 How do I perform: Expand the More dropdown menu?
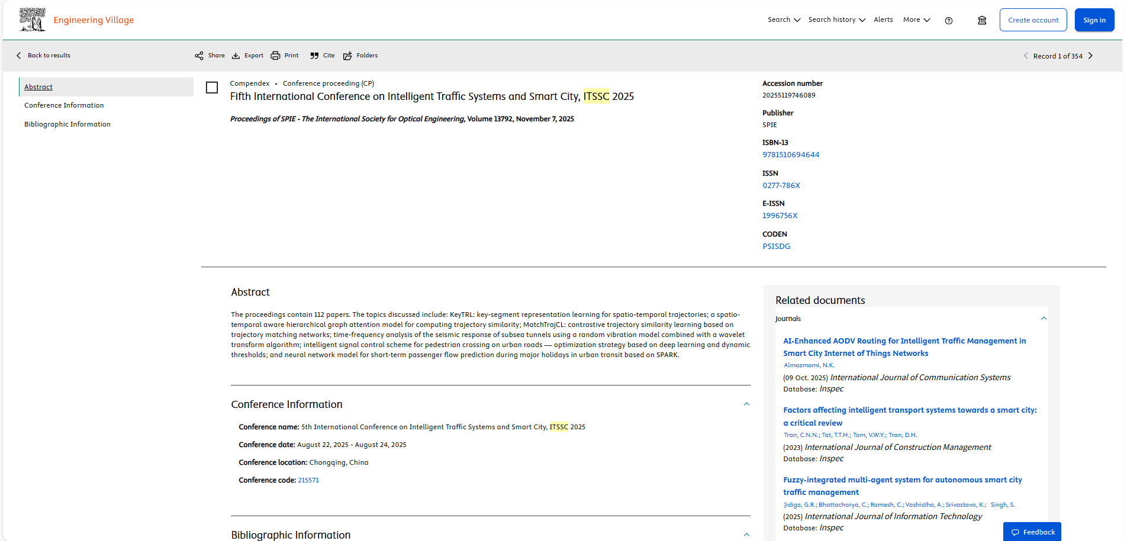(x=916, y=20)
